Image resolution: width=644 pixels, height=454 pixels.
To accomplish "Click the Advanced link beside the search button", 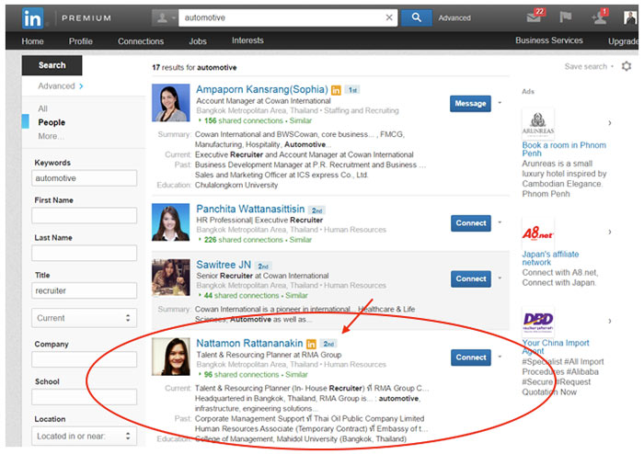I will [x=454, y=18].
